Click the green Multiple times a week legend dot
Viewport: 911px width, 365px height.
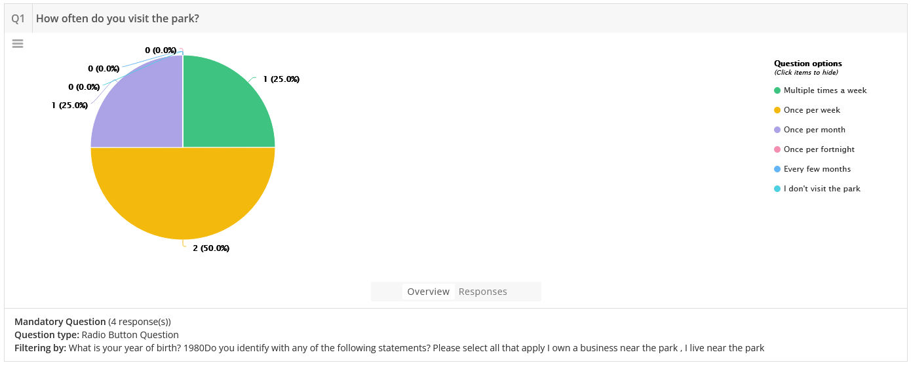click(777, 90)
